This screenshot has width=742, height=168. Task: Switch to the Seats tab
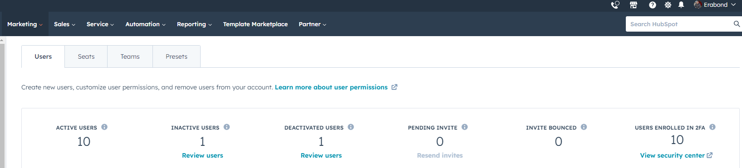click(x=86, y=56)
